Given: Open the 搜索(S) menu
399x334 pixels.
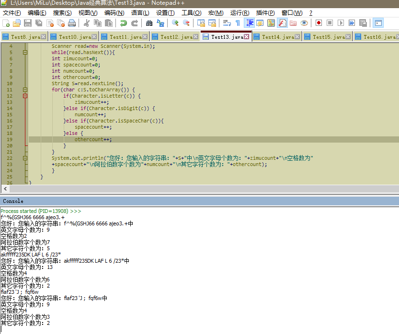Looking at the screenshot, I should [x=62, y=13].
